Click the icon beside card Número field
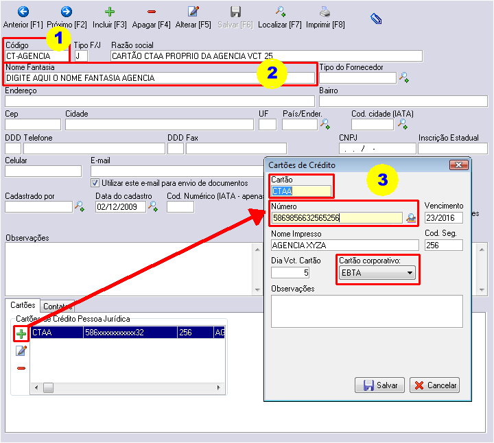This screenshot has width=494, height=443. coord(411,218)
